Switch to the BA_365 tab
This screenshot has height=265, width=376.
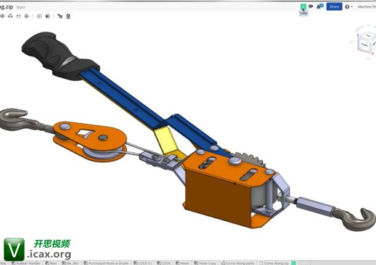coord(70,263)
